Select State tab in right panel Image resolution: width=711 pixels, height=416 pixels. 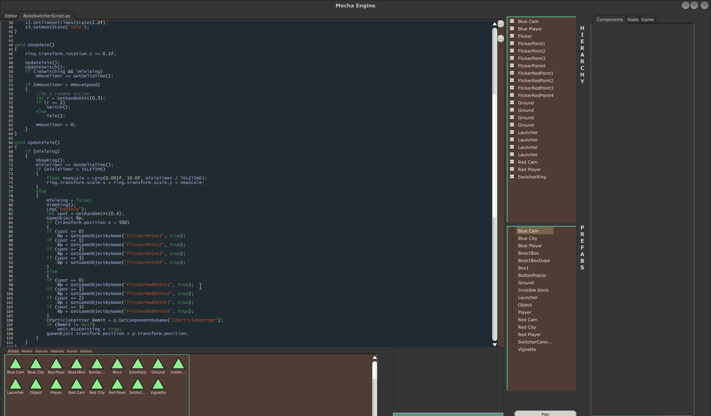633,19
